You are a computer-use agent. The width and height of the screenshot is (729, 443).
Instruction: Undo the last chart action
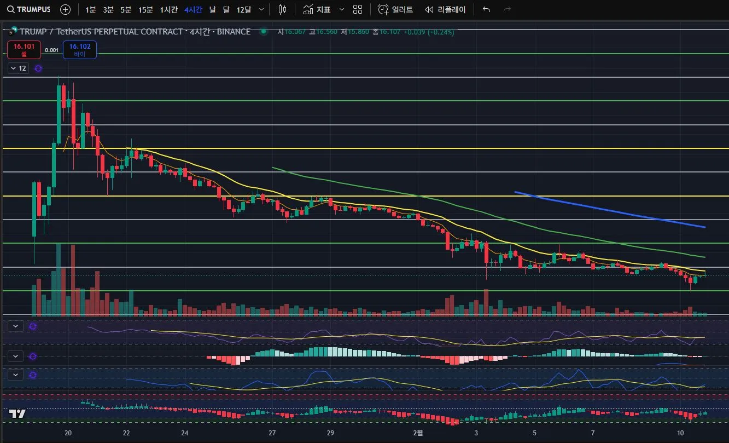click(x=486, y=9)
